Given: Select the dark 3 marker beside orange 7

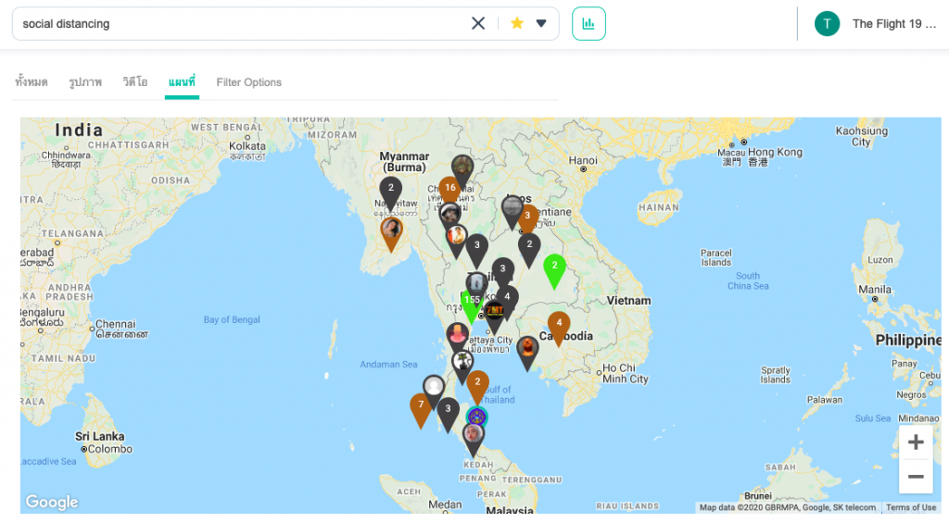Looking at the screenshot, I should click(x=448, y=414).
